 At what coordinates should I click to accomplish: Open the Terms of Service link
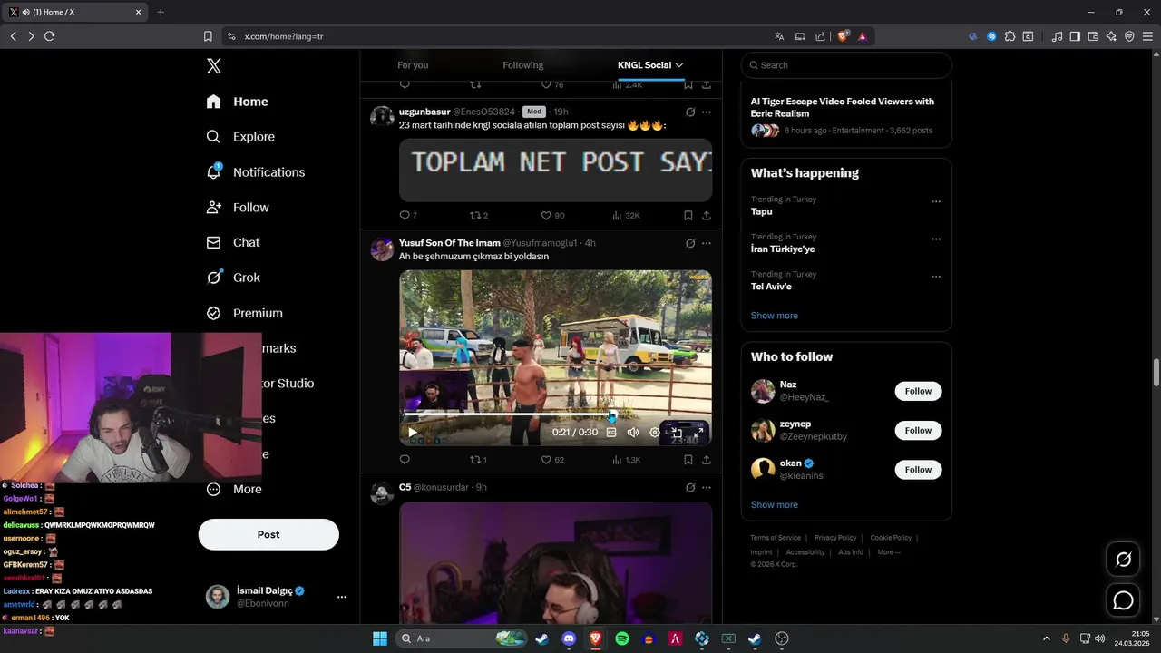tap(776, 538)
